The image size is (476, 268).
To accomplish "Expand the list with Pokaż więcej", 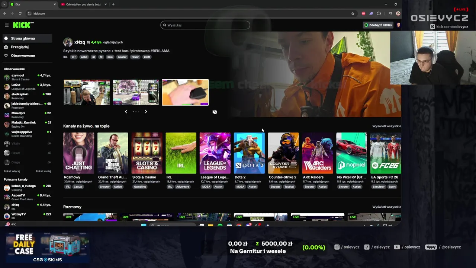I will click(x=12, y=171).
